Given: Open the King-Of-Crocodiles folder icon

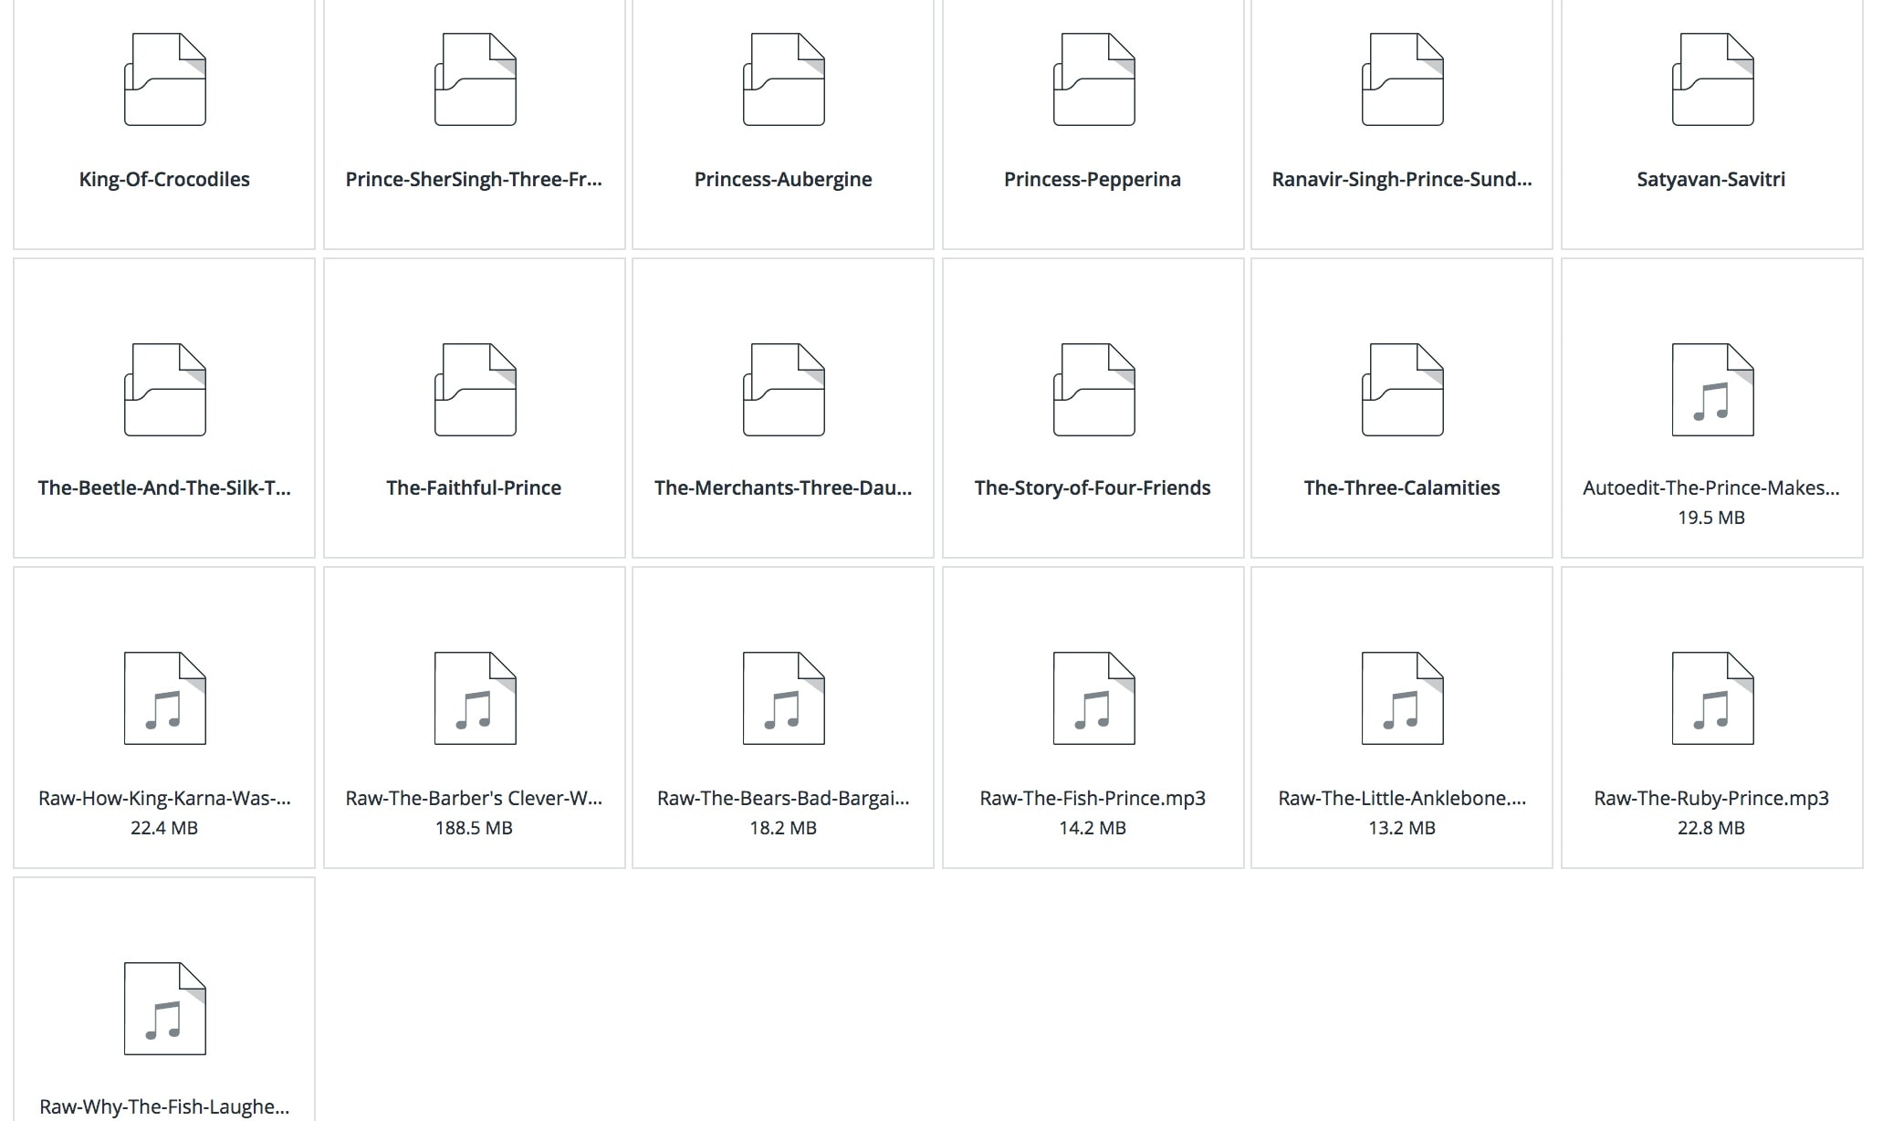Looking at the screenshot, I should 165,79.
